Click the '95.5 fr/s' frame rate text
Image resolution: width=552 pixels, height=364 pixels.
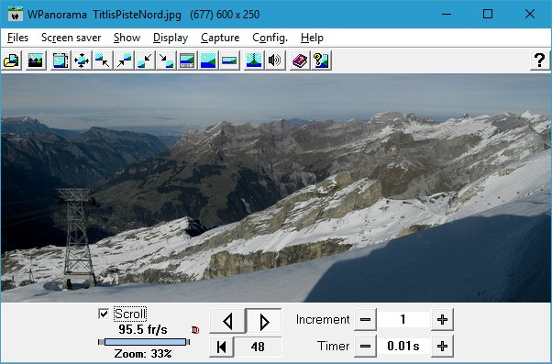click(x=142, y=329)
